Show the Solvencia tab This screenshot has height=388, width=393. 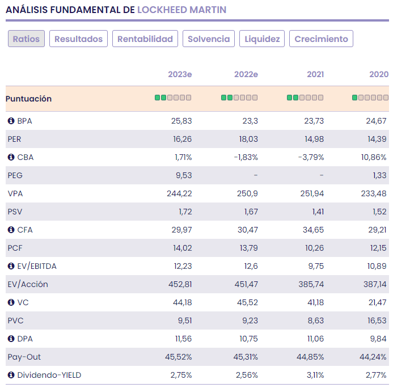(209, 39)
